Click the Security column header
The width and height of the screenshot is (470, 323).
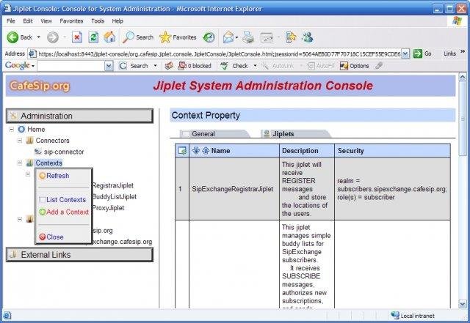pos(351,151)
